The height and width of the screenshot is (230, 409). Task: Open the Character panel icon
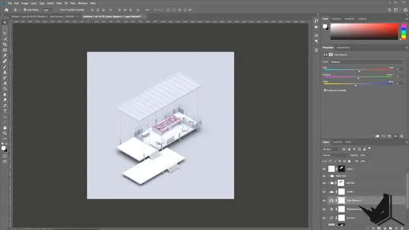316,36
